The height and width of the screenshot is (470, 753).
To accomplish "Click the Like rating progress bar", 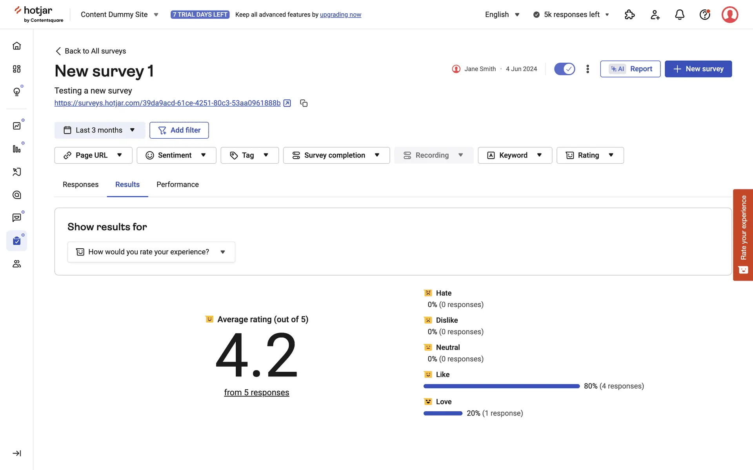I will (501, 386).
